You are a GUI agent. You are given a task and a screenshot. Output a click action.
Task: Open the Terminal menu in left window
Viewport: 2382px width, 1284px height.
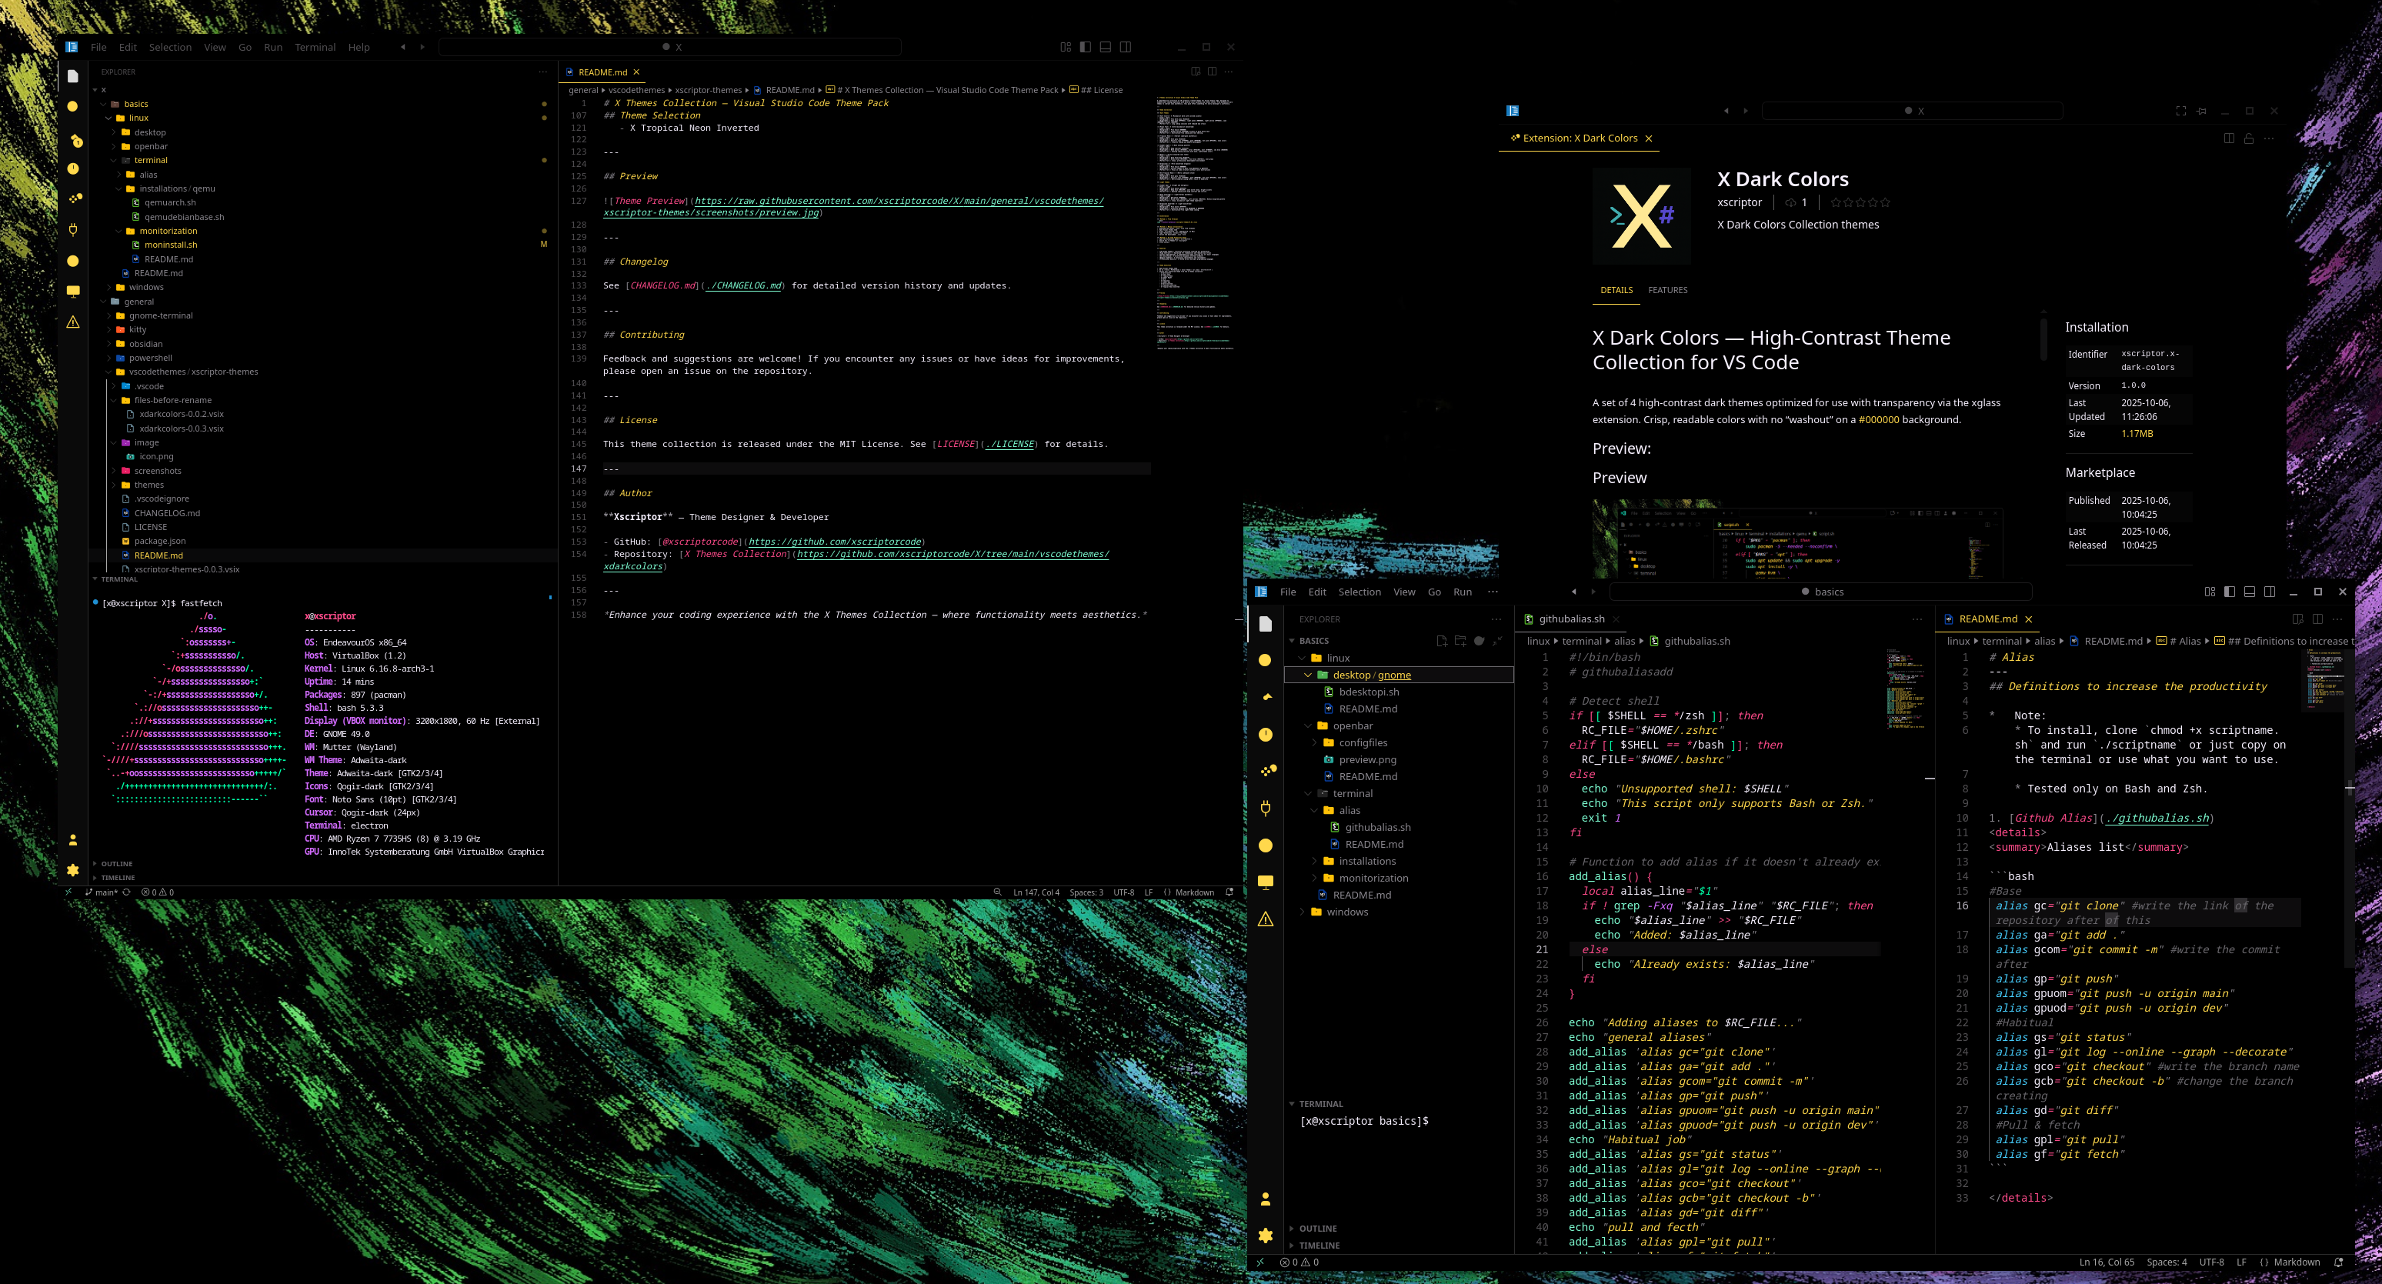click(x=315, y=47)
